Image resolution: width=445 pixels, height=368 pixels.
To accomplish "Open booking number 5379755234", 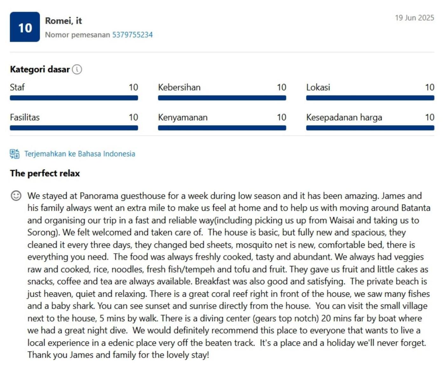I will point(132,35).
